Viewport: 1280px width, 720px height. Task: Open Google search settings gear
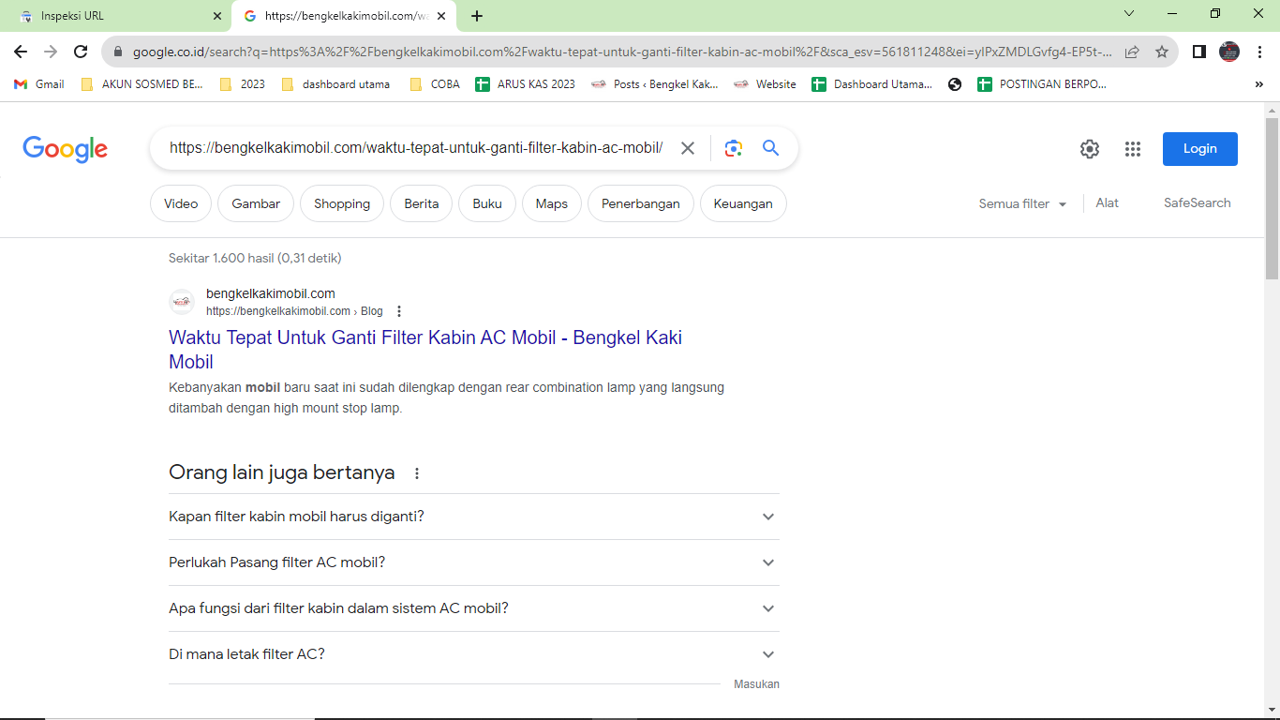click(x=1089, y=149)
